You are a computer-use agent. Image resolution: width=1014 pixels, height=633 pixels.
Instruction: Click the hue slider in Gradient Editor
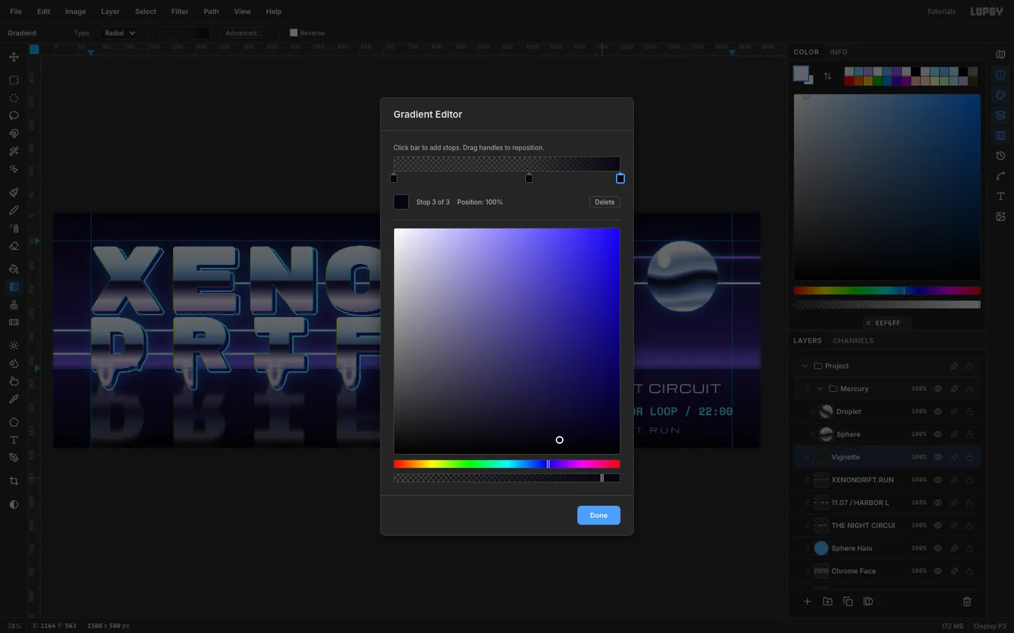[507, 464]
